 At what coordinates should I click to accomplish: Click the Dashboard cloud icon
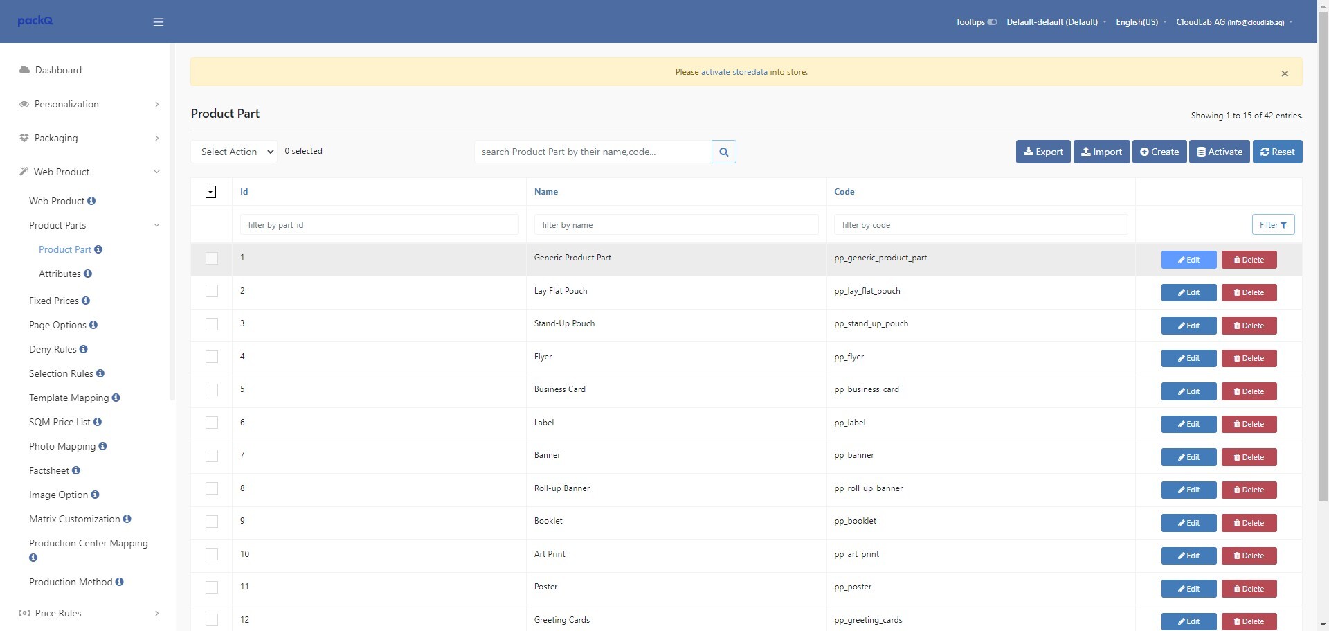click(24, 70)
